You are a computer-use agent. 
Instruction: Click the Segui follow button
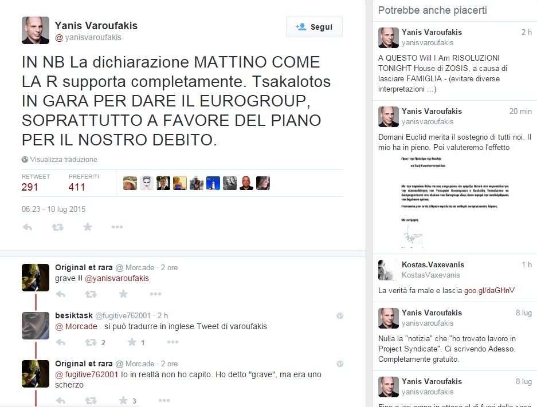point(314,27)
